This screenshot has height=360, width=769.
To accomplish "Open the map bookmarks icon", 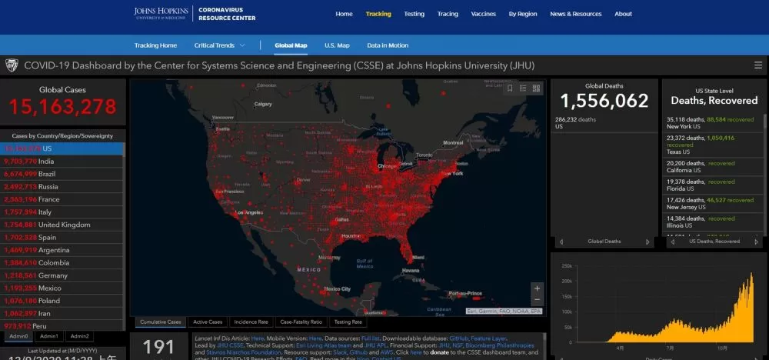I will pyautogui.click(x=510, y=88).
